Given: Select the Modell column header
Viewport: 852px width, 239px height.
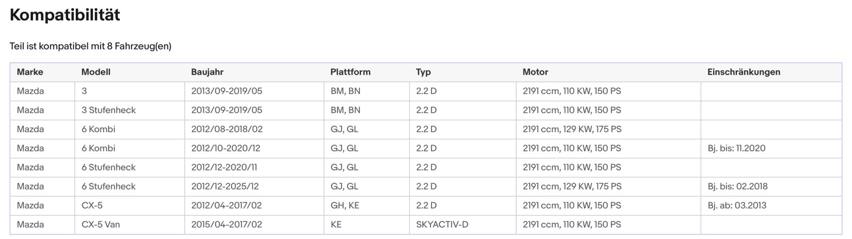Looking at the screenshot, I should (x=95, y=72).
